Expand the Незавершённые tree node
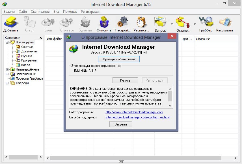Viewport: 242px width, 164px height. [x=7, y=70]
